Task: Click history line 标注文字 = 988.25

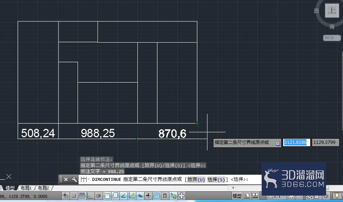Action: pyautogui.click(x=102, y=171)
